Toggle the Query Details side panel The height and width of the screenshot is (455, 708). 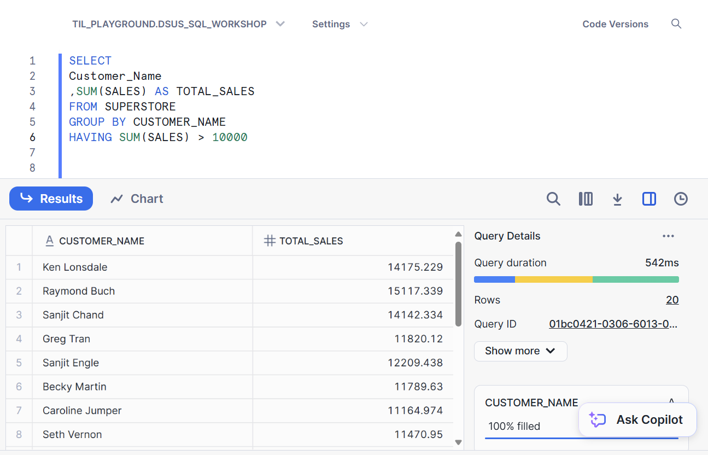(x=649, y=199)
